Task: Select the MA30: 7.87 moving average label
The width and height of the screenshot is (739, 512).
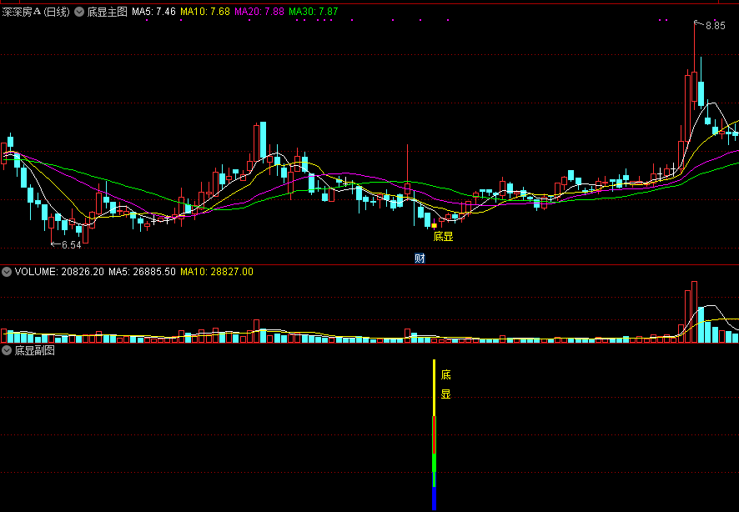Action: (314, 12)
